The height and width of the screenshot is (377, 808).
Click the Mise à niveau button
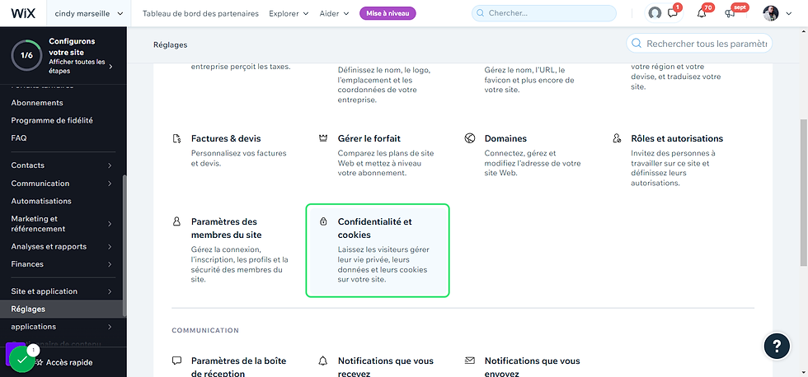(388, 13)
